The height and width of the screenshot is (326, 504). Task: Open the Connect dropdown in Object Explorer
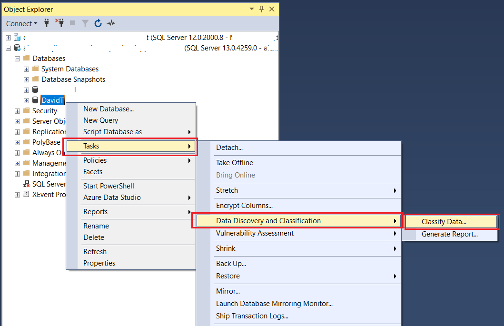[21, 23]
